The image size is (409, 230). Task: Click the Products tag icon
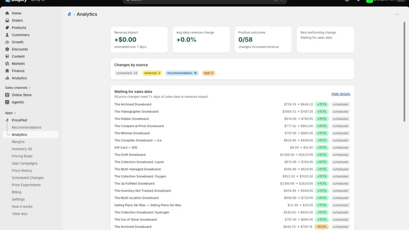tap(7, 28)
